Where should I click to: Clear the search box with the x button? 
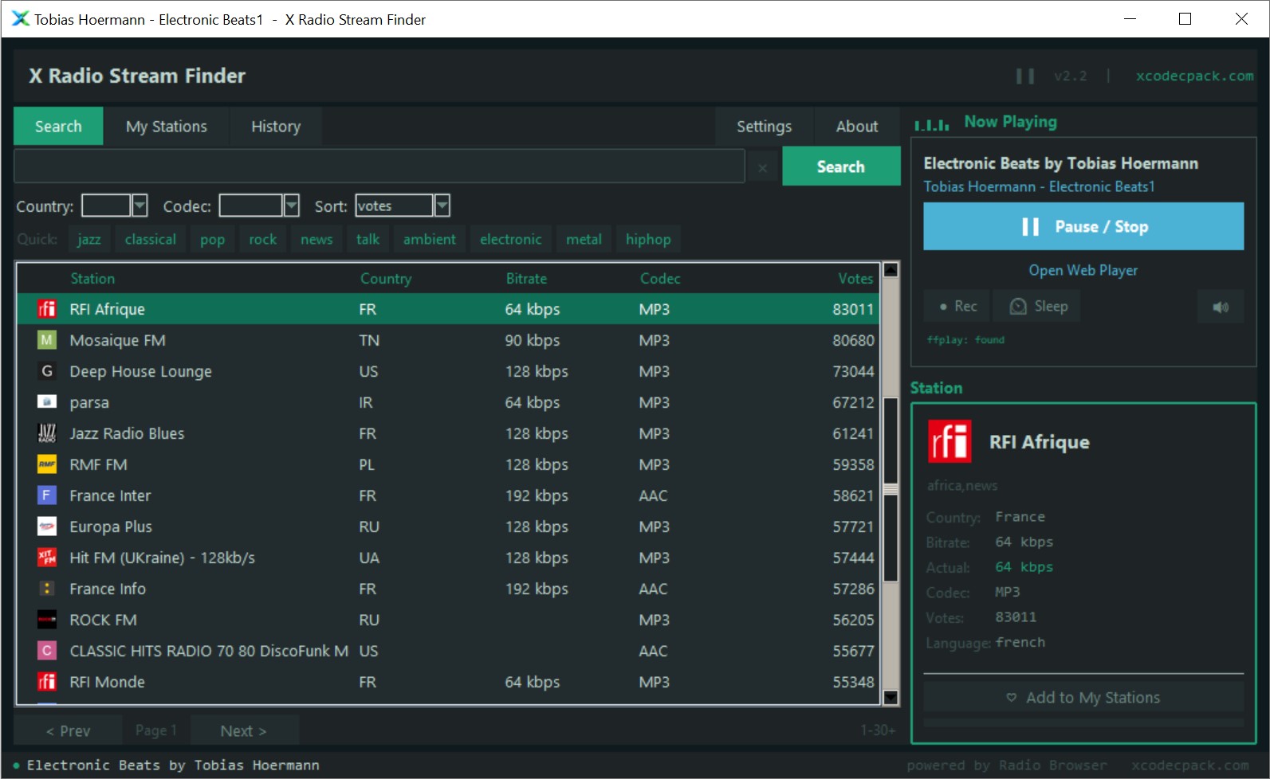point(763,167)
